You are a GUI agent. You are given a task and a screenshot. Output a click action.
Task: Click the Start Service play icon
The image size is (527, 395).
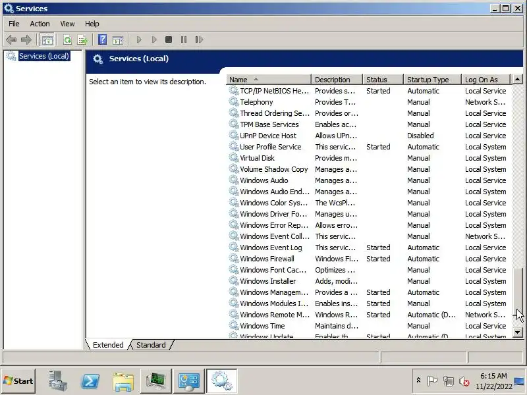[139, 40]
